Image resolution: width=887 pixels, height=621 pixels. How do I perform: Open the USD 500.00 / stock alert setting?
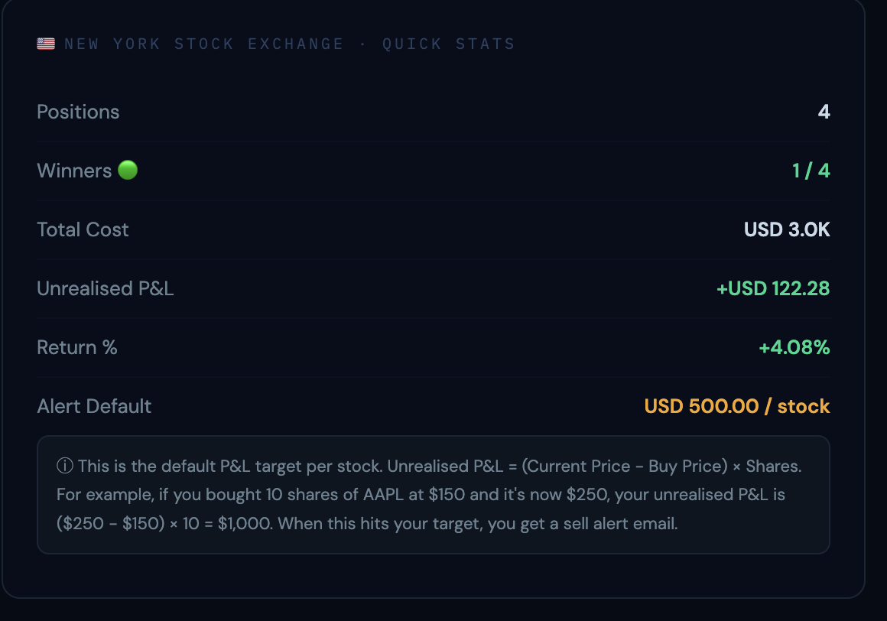tap(737, 406)
